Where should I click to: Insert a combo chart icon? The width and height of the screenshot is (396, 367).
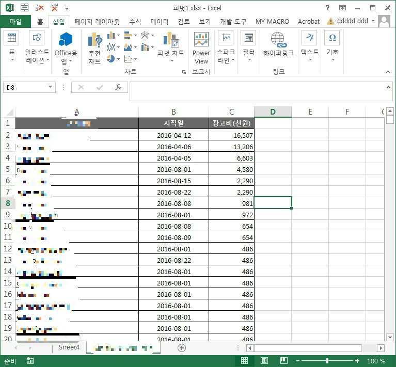145,47
